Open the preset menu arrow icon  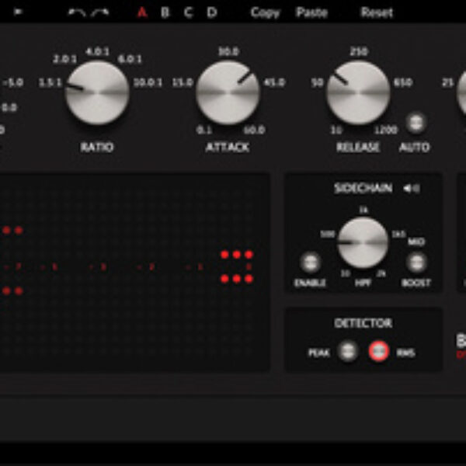coord(18,12)
